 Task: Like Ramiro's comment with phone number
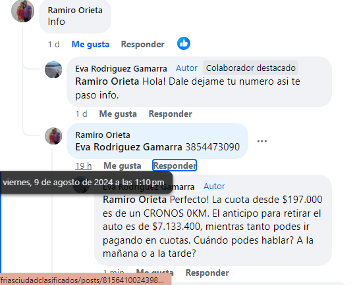pos(123,165)
